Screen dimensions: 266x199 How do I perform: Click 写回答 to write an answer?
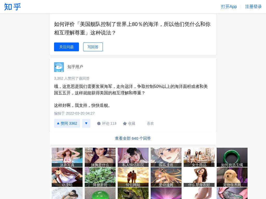[93, 47]
